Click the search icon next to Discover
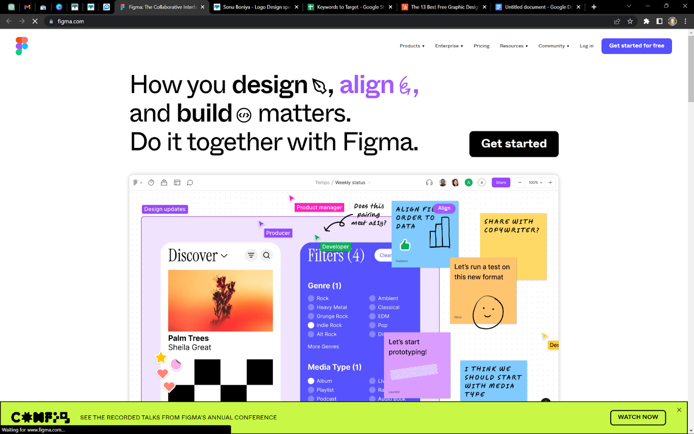Screen dimensions: 694x434 [266, 255]
